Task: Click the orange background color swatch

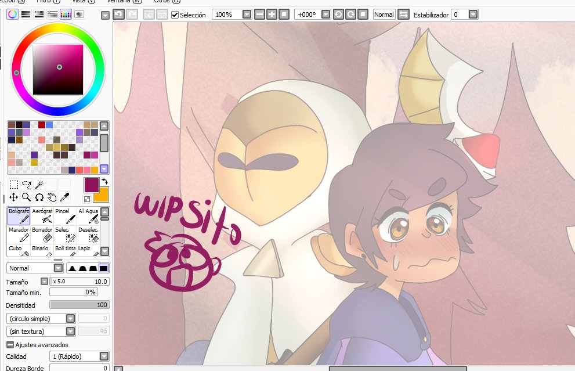Action: [x=103, y=196]
